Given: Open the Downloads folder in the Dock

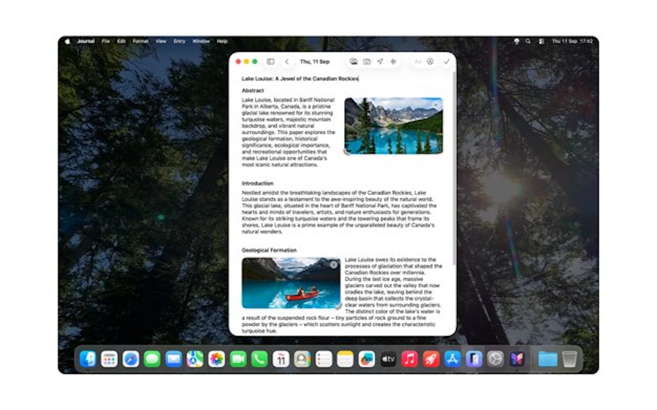Looking at the screenshot, I should tap(548, 359).
